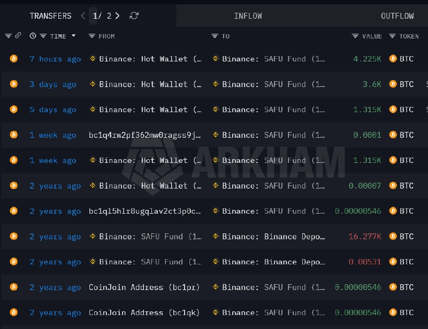The image size is (428, 329).
Task: Click Bitcoin chain icon in 0.0001 value row
Action: [14, 135]
